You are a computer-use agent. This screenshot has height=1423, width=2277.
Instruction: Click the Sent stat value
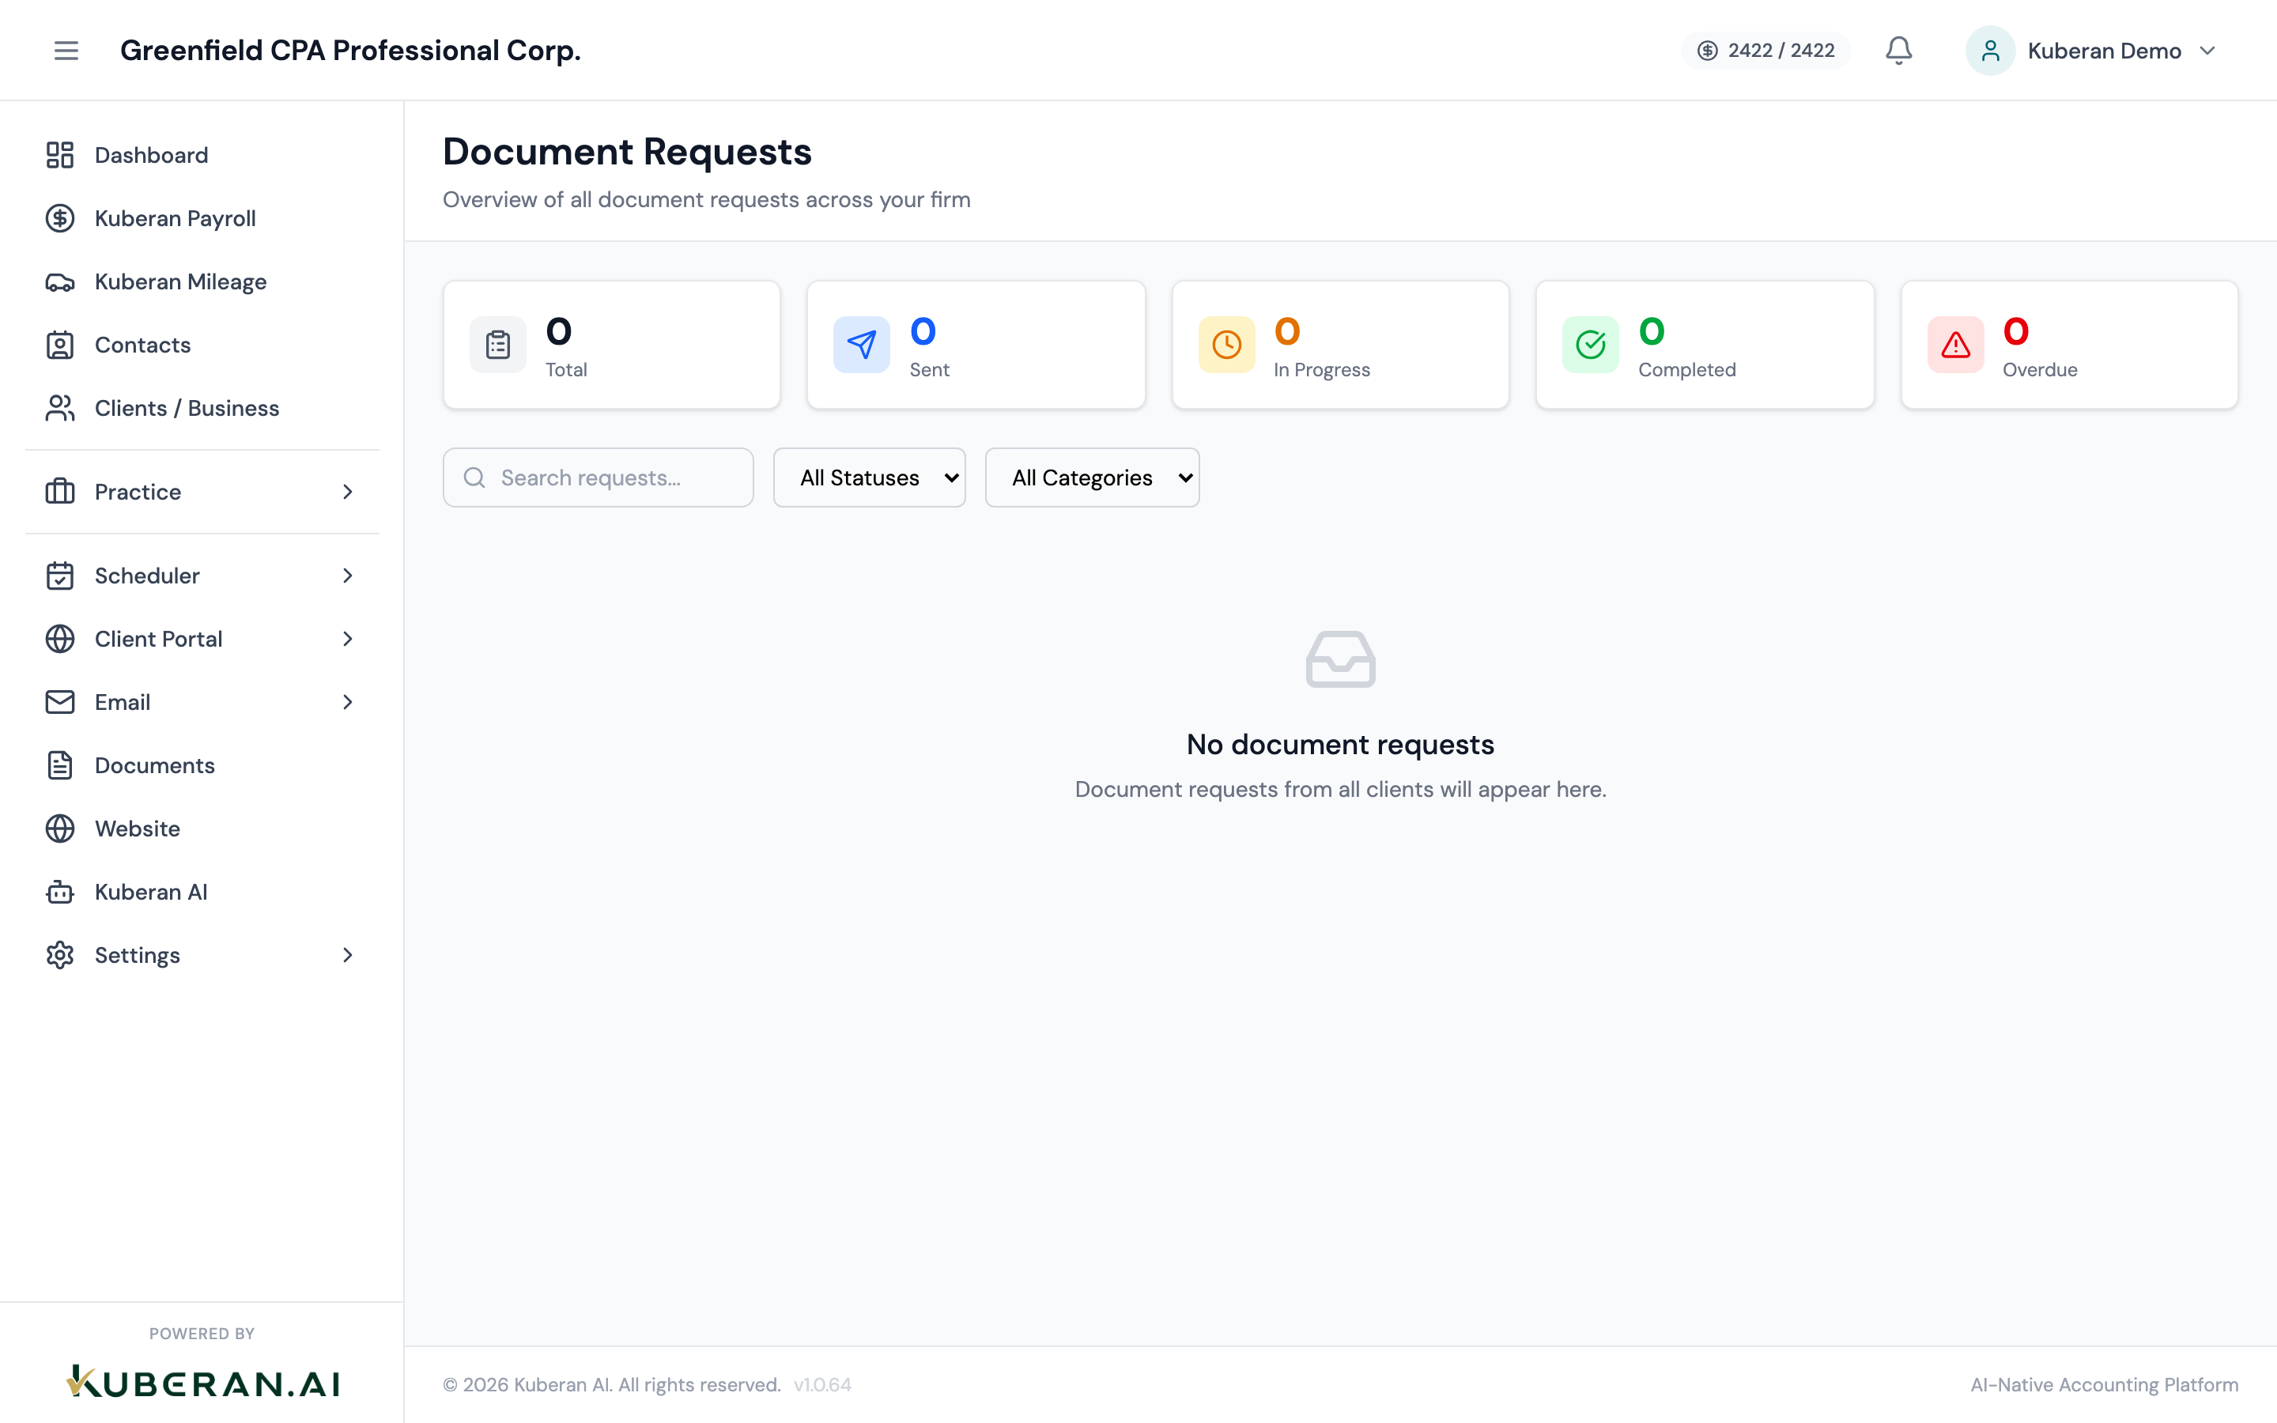(x=923, y=331)
